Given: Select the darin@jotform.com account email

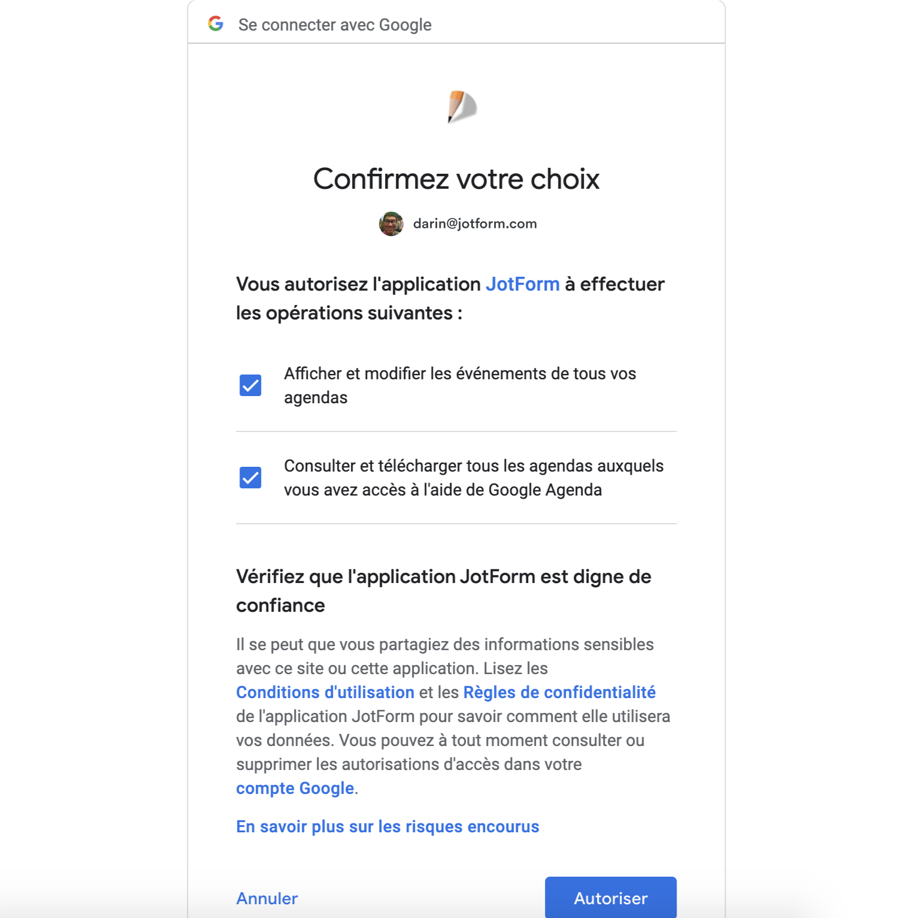Looking at the screenshot, I should point(475,224).
